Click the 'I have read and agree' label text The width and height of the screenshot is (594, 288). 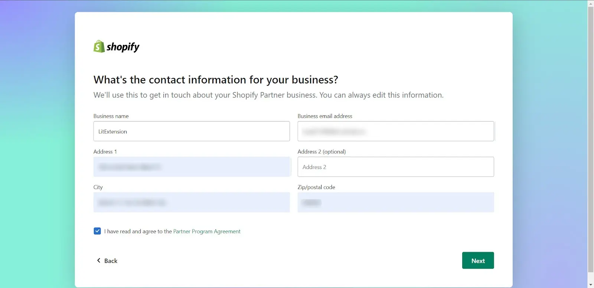[x=138, y=231]
